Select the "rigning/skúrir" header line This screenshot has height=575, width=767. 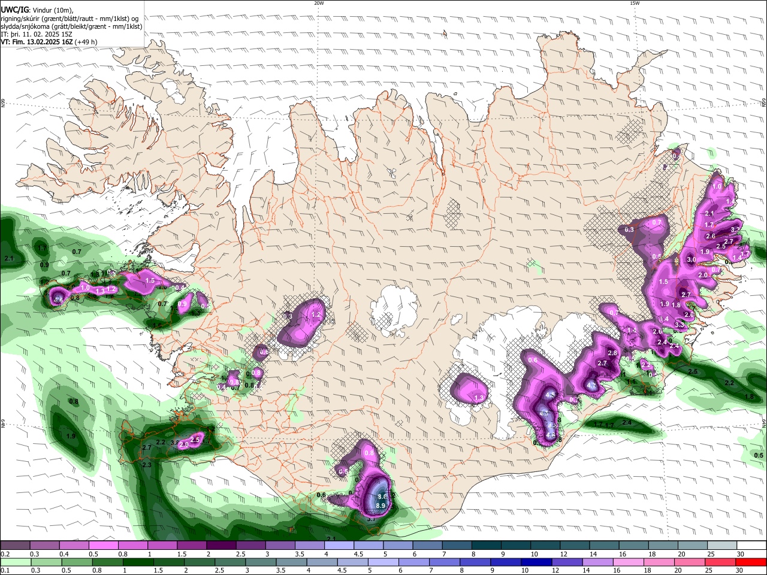coord(70,19)
